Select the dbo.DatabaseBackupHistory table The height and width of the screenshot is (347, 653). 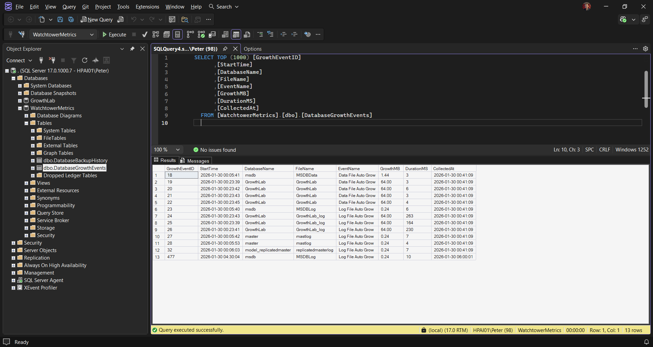point(75,161)
